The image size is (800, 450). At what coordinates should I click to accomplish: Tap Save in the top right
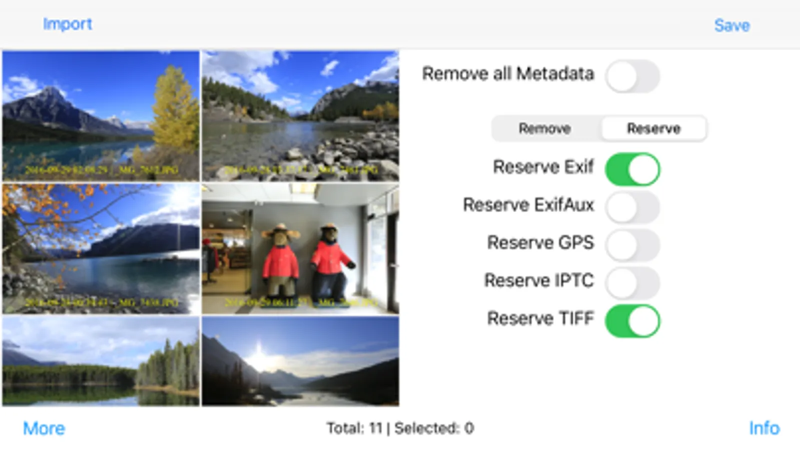click(x=731, y=25)
